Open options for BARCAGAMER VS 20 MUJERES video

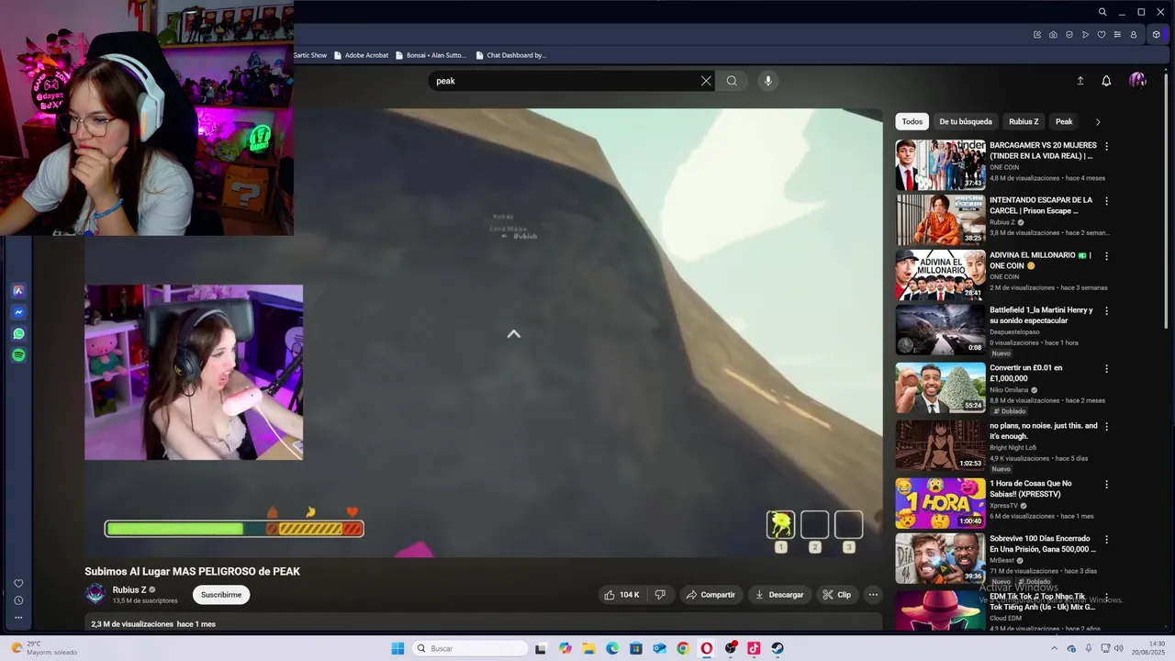coord(1106,146)
